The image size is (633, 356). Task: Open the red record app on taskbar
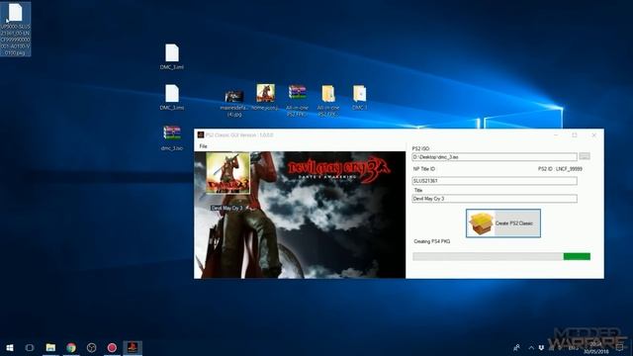(x=112, y=347)
